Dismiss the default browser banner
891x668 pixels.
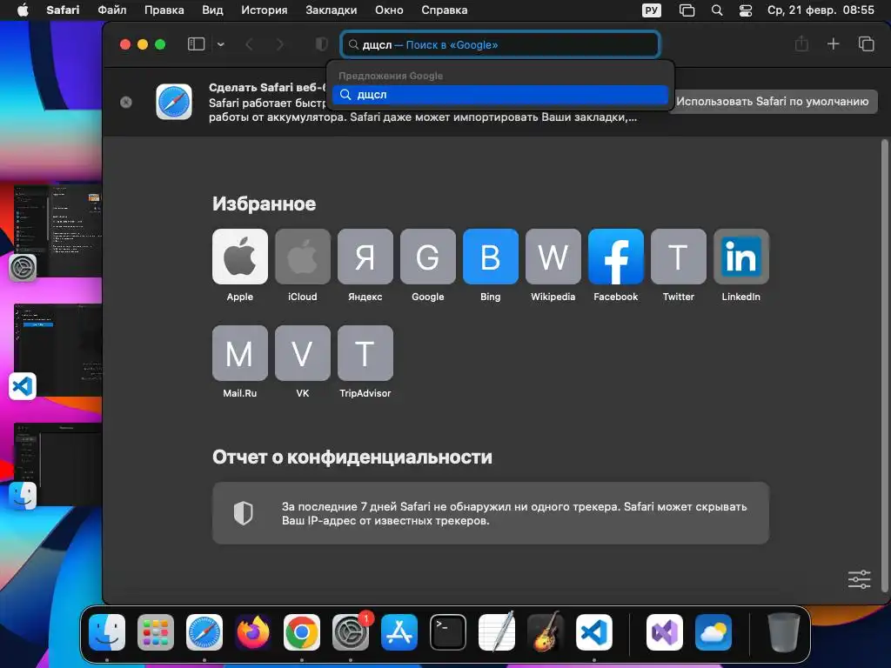[126, 102]
